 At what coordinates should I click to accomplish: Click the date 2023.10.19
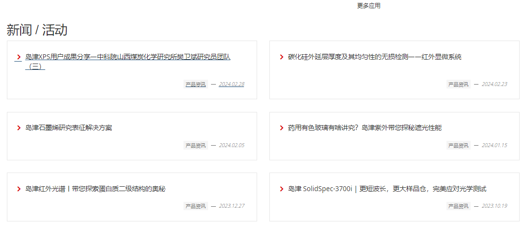[494, 206]
